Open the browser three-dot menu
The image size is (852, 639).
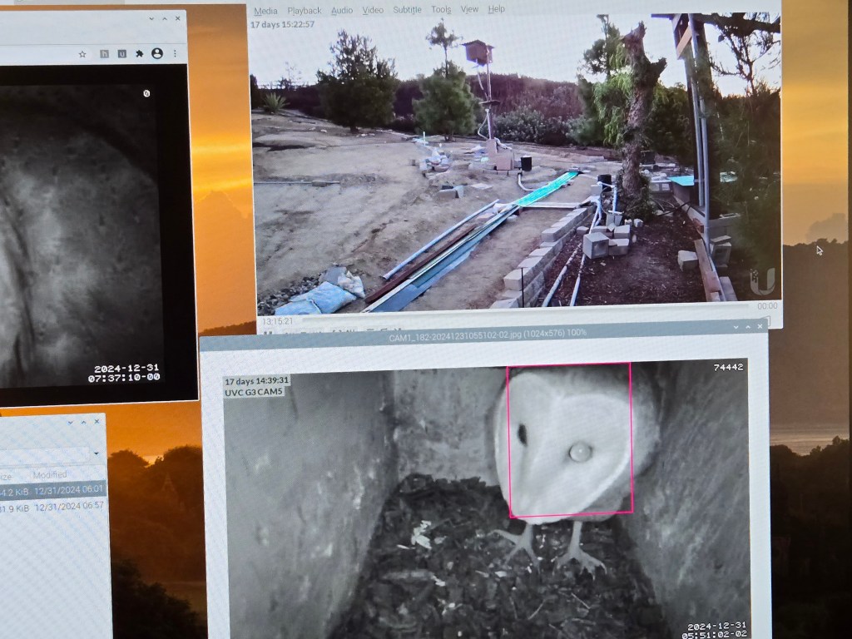175,53
